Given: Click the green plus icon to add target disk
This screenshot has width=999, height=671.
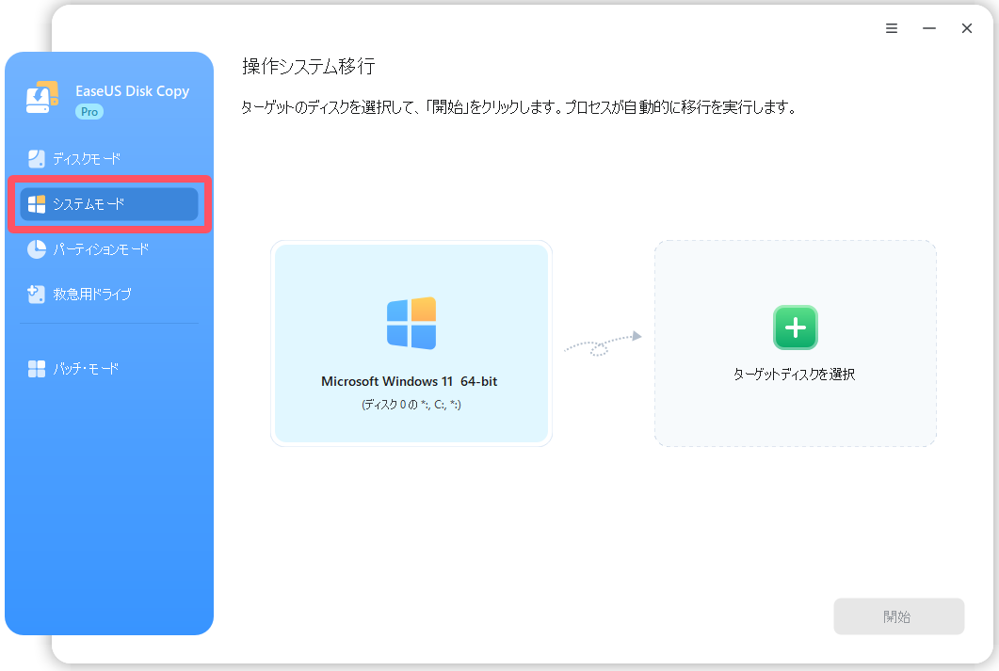Looking at the screenshot, I should pos(796,327).
